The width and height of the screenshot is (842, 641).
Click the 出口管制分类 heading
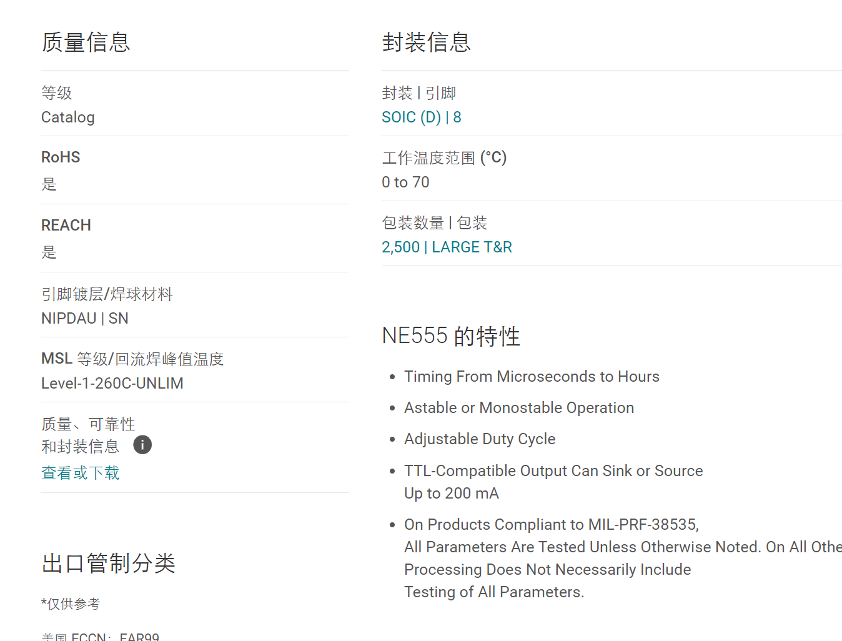(108, 564)
